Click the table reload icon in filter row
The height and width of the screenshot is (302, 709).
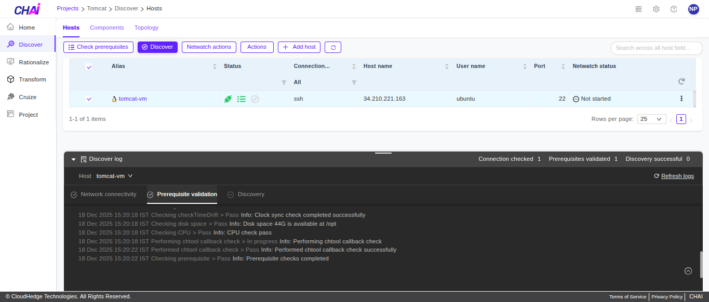(681, 81)
